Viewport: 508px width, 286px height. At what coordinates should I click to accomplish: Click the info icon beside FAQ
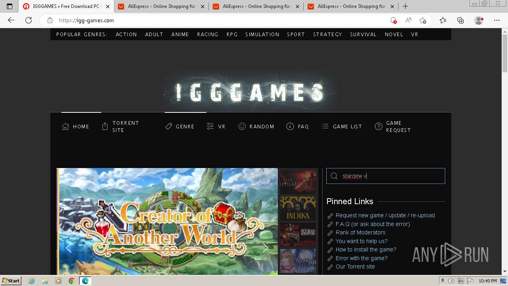point(290,126)
